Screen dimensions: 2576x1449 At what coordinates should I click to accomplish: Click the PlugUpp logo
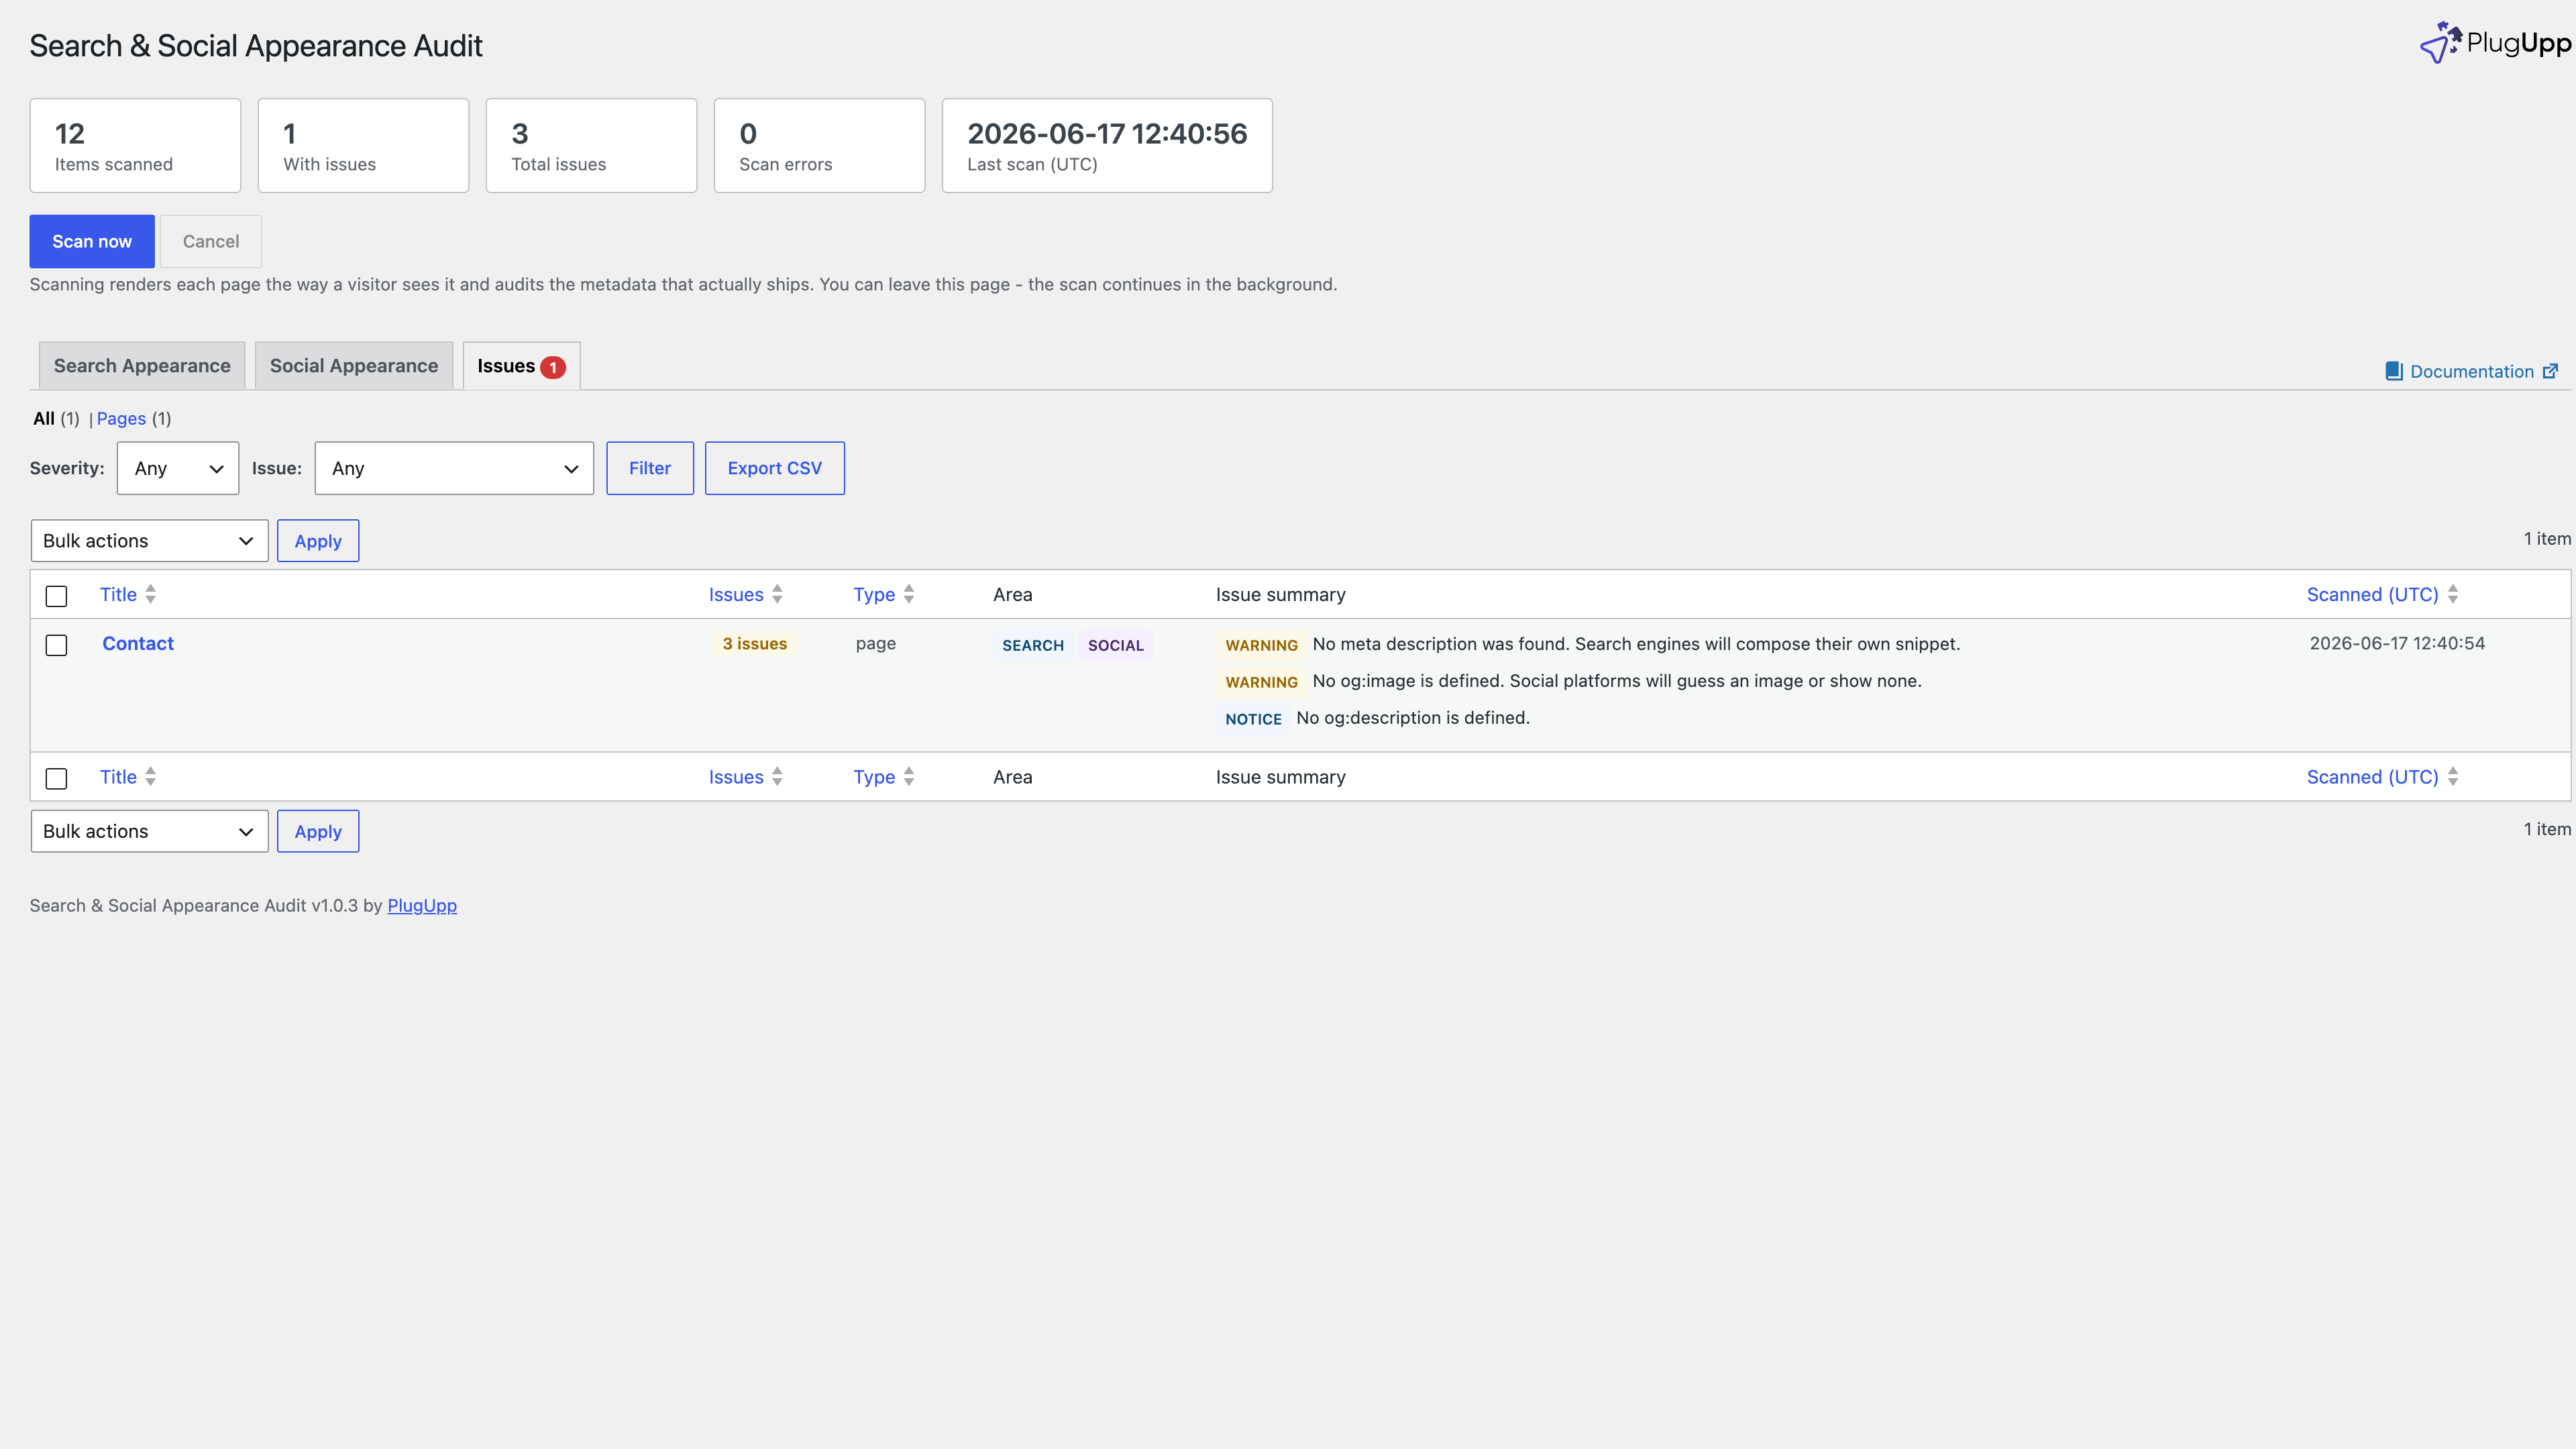click(2494, 43)
